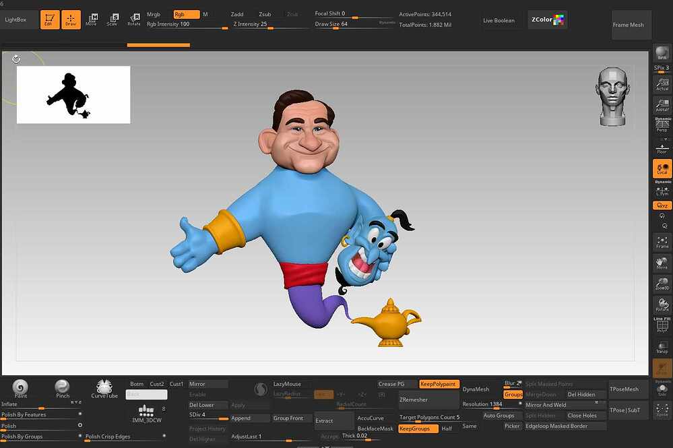Click the Frame mesh view icon
Viewport: 673px width, 448px height.
click(x=662, y=242)
